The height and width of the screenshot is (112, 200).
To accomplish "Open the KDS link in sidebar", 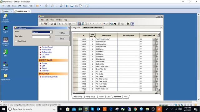I will click(x=43, y=57).
